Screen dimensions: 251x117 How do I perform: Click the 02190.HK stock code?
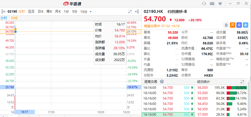(153, 12)
